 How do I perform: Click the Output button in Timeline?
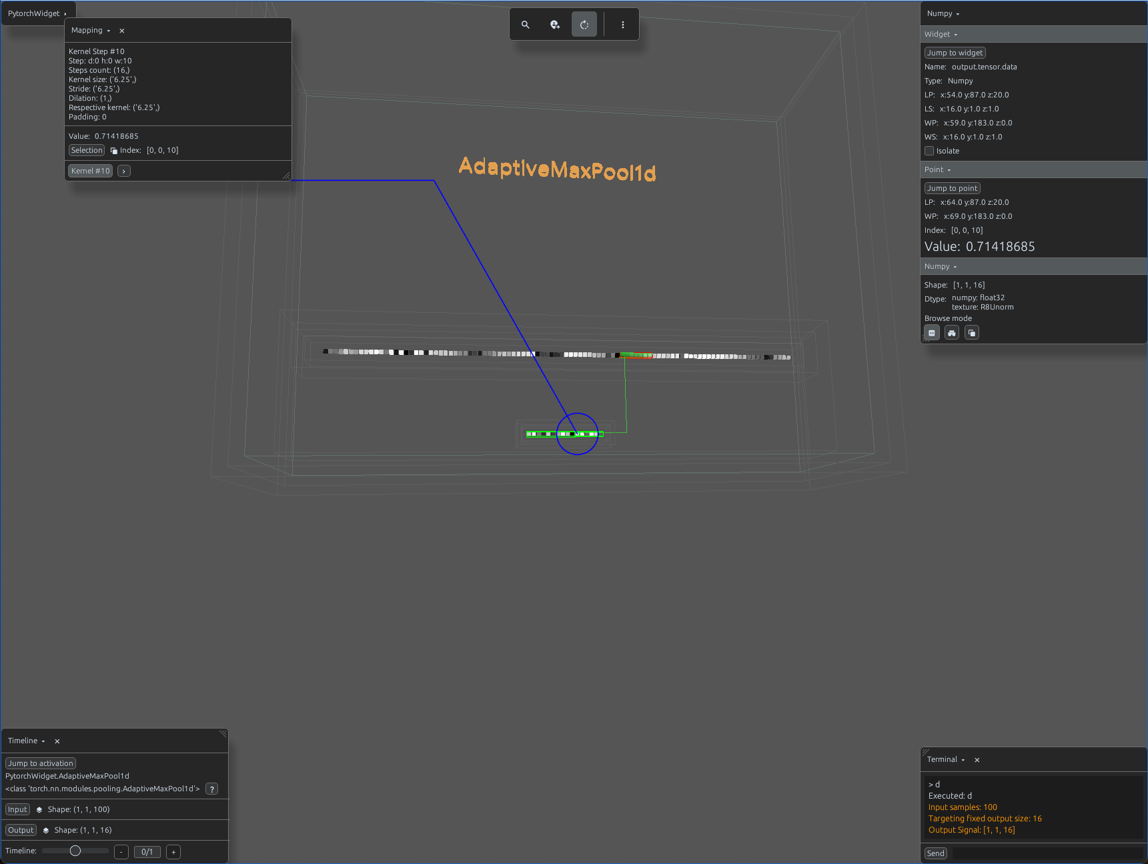(21, 830)
